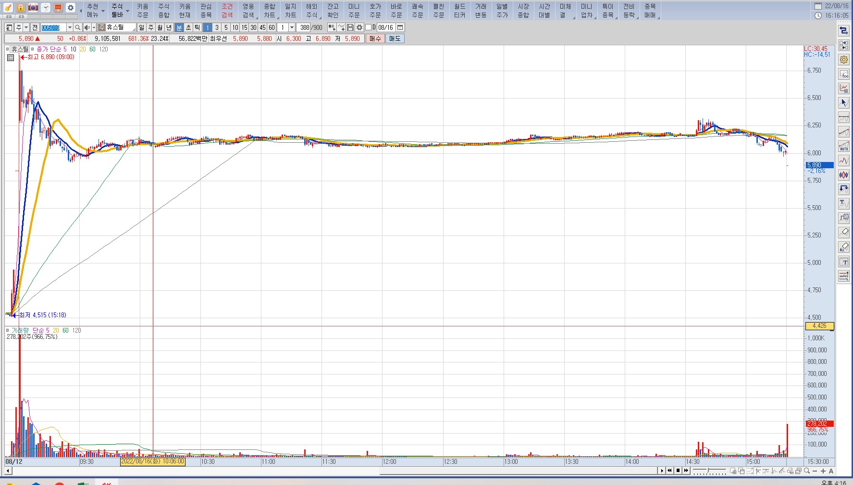Image resolution: width=853 pixels, height=485 pixels.
Task: Click the 매도 sell button
Action: pos(395,38)
